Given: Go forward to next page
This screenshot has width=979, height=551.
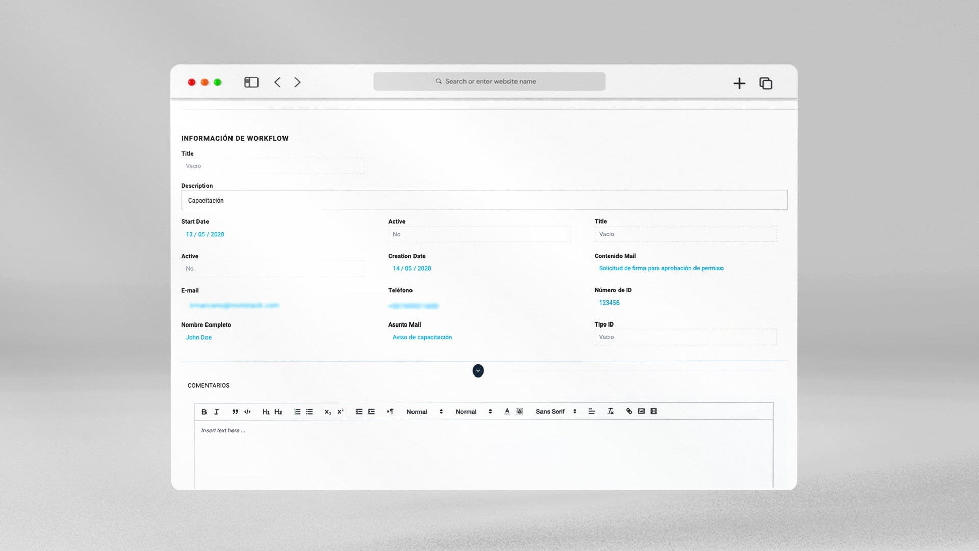Looking at the screenshot, I should pos(297,82).
